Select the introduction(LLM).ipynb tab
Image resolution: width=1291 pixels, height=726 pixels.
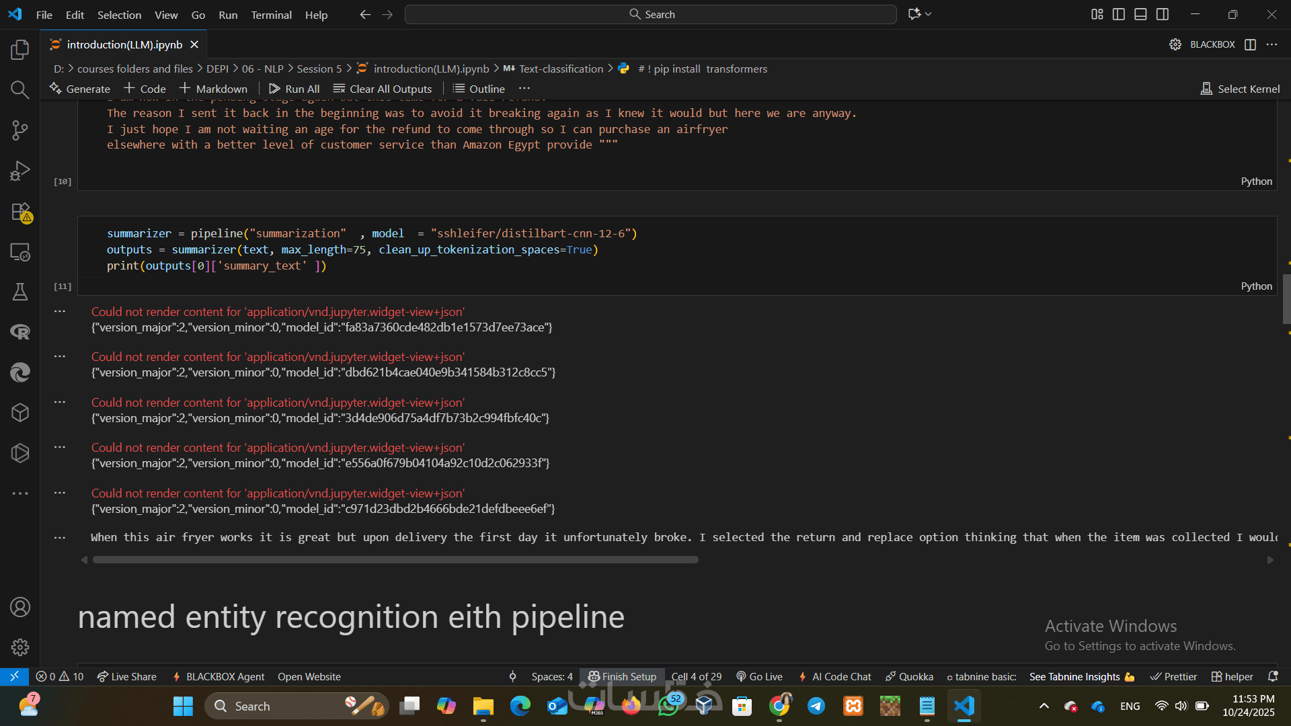pos(124,44)
